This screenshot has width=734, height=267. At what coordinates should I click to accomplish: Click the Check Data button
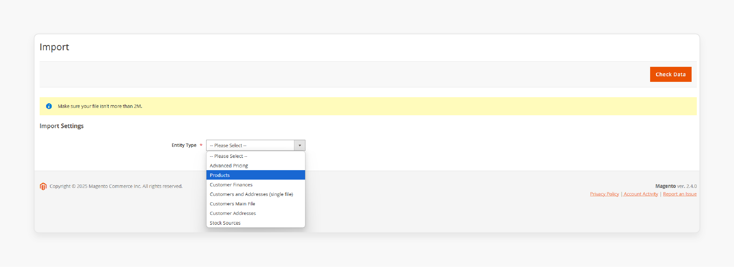click(670, 74)
